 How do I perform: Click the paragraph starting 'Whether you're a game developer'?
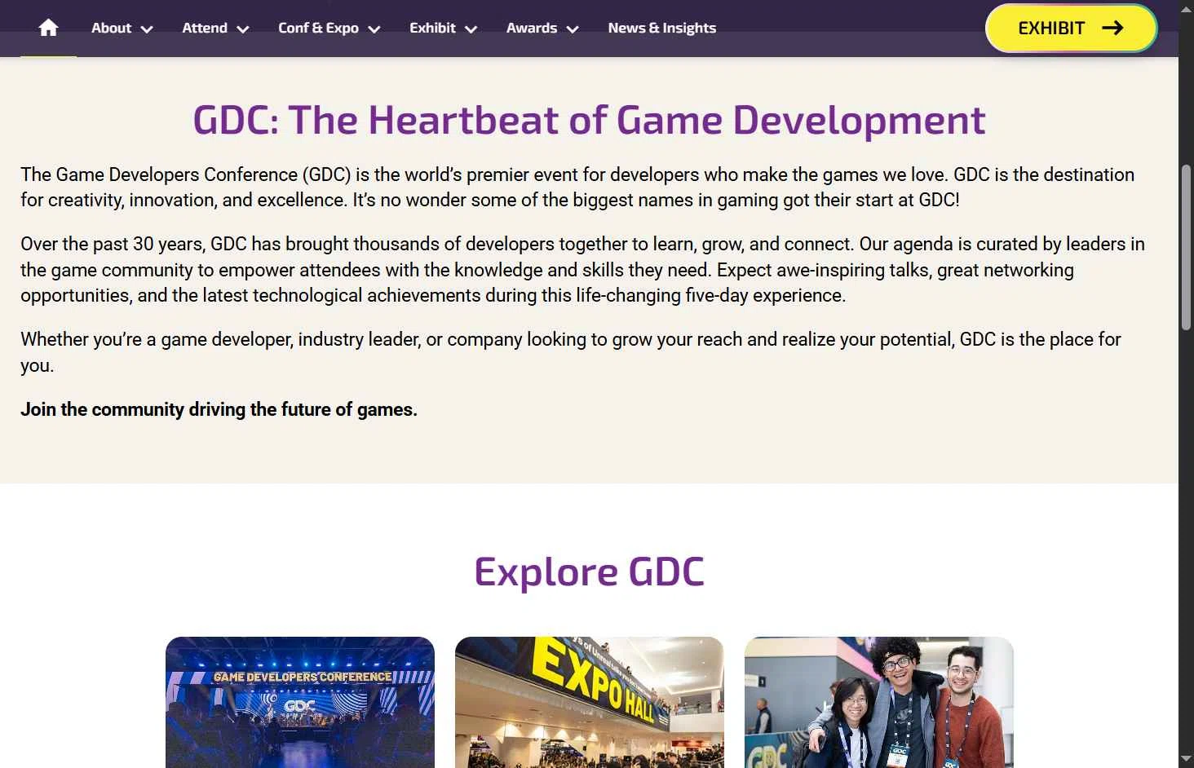(571, 352)
